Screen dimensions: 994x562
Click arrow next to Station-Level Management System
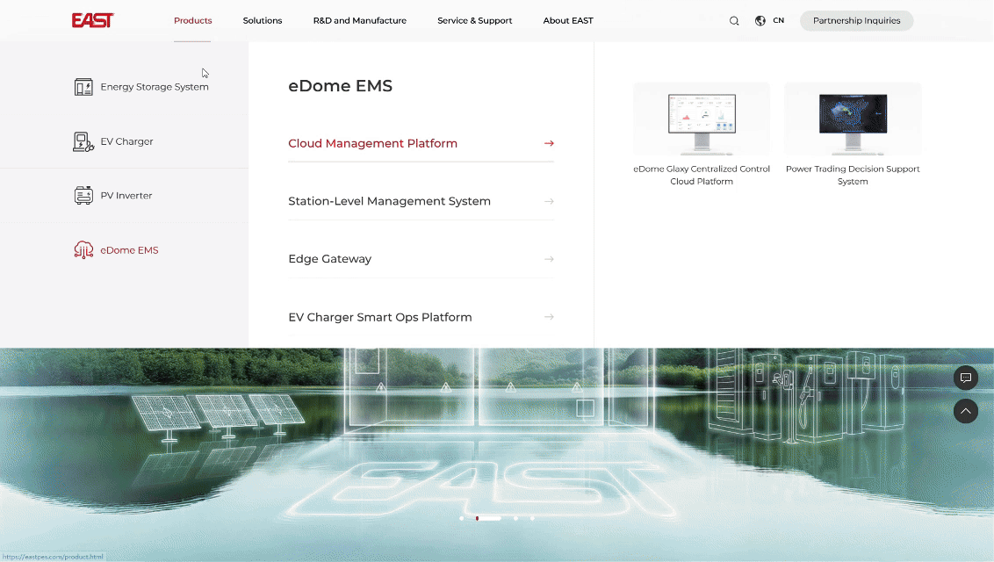tap(549, 201)
